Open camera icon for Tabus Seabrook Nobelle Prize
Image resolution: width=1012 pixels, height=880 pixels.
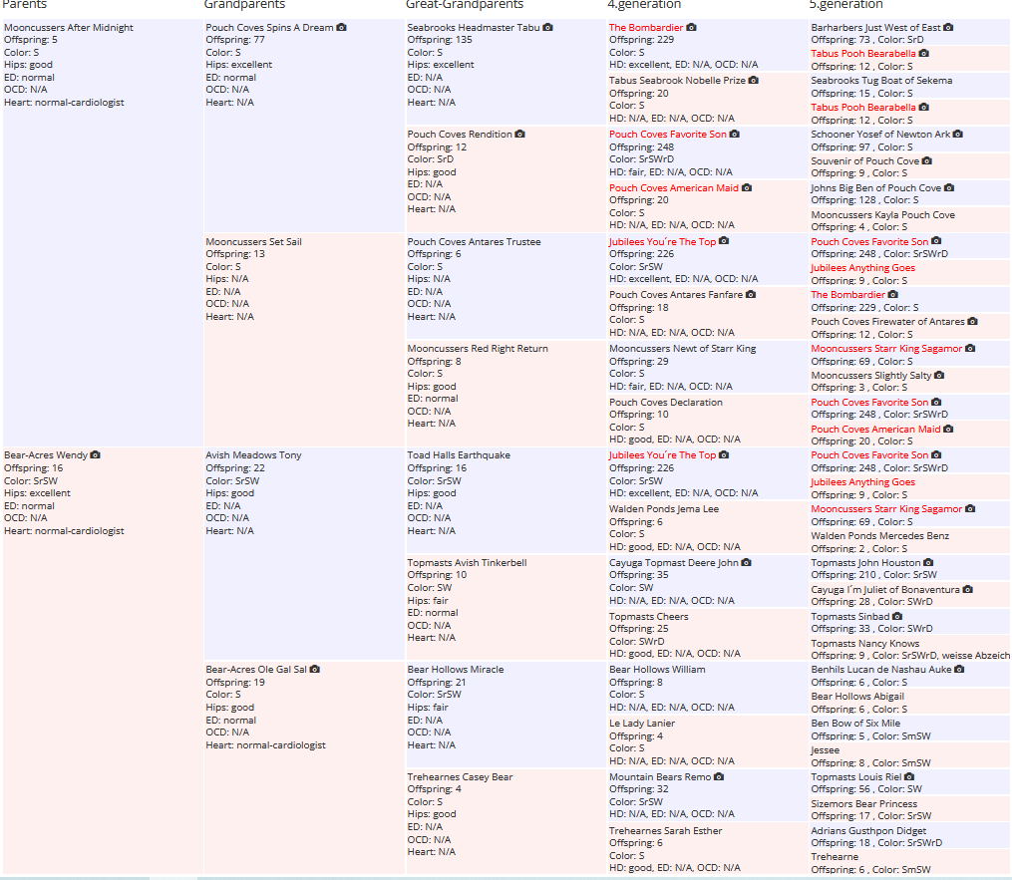753,81
